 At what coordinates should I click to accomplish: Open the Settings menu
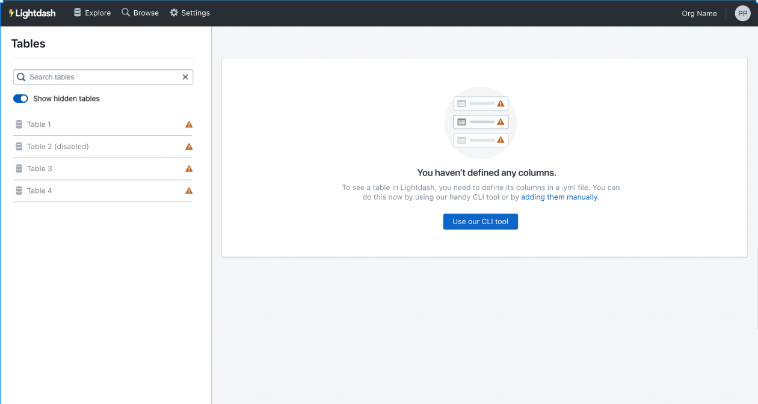point(189,13)
